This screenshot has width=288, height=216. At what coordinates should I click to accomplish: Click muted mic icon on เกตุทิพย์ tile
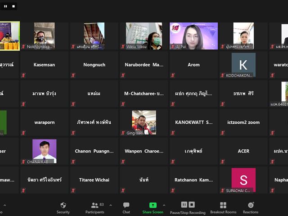173,162
